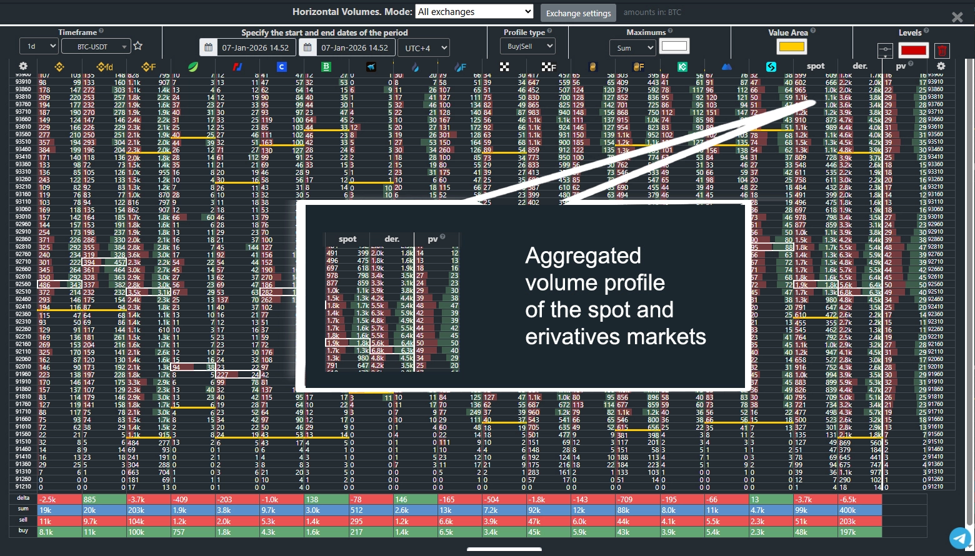Click the Bitfinex green leaf icon
The image size is (975, 556).
[x=193, y=67]
